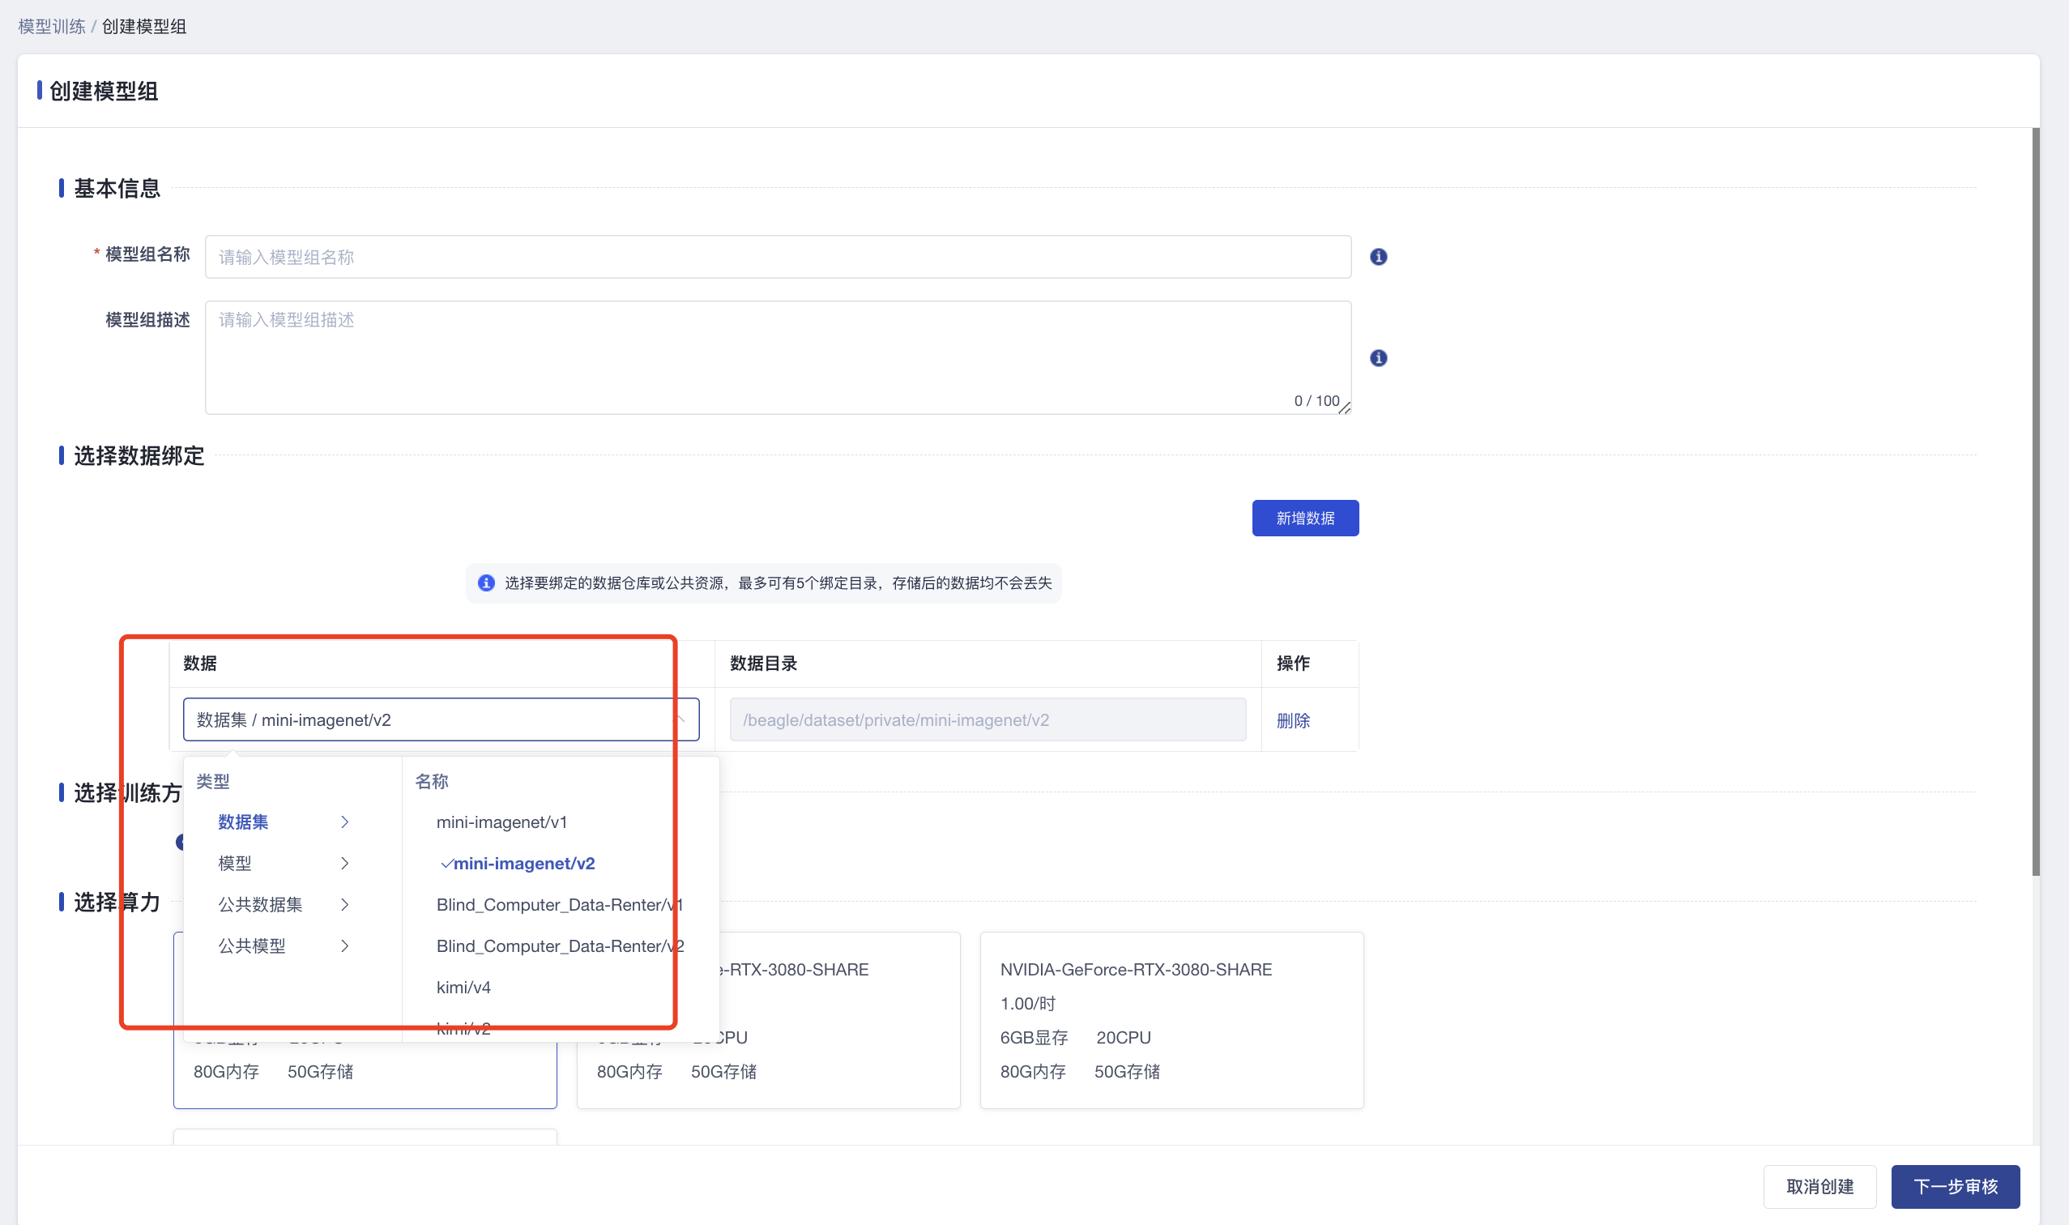This screenshot has height=1225, width=2069.
Task: Click checkmark beside mini-imagenet/v2 option
Action: (446, 864)
